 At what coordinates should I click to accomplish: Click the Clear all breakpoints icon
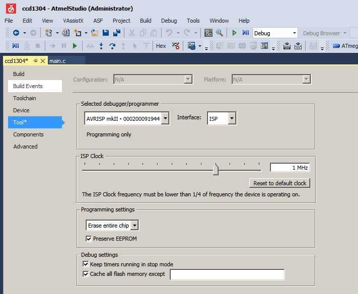176,46
